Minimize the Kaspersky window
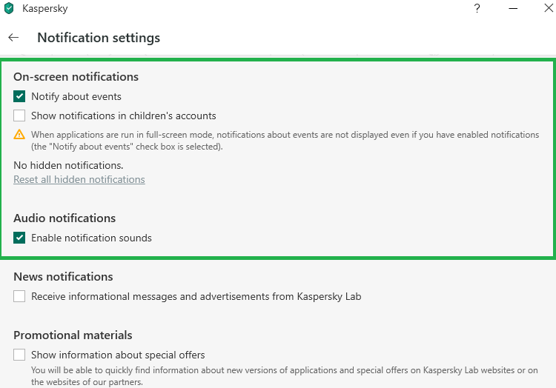 coord(512,9)
